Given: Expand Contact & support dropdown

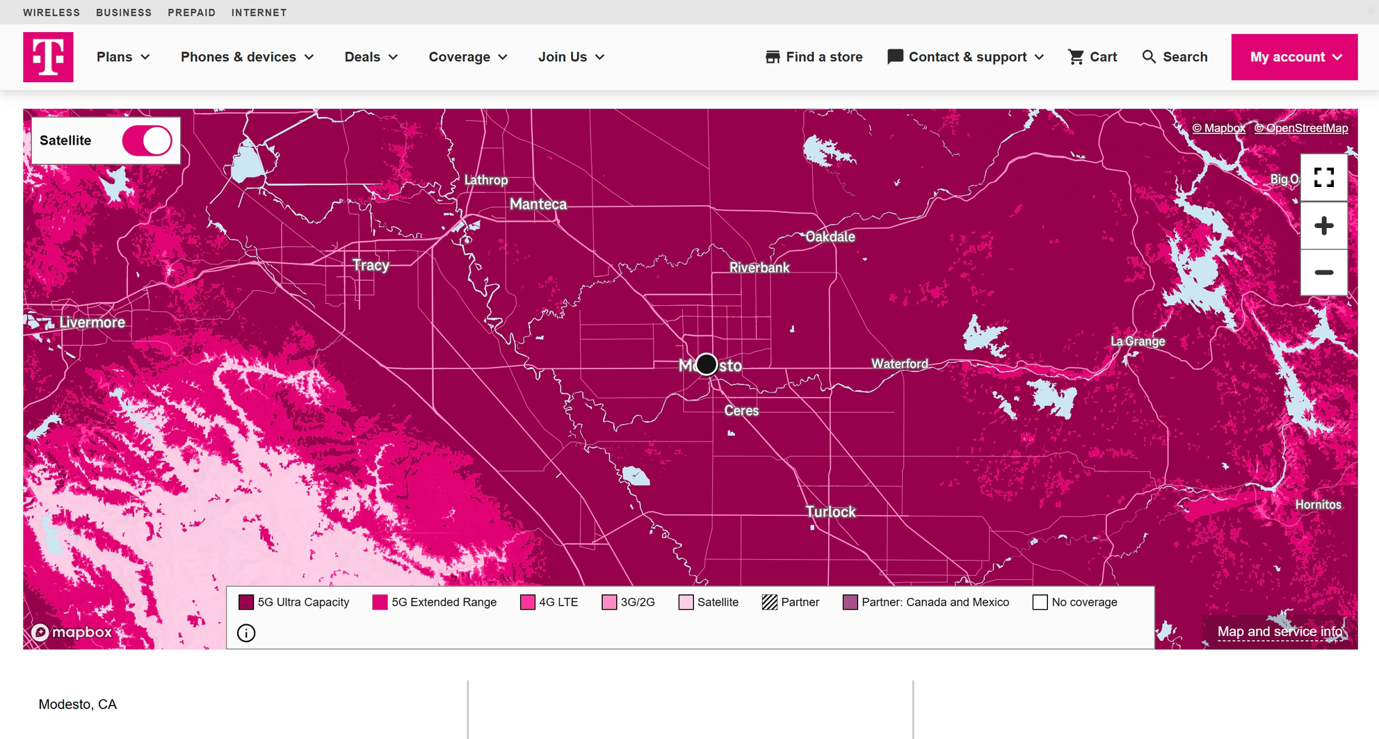Looking at the screenshot, I should pyautogui.click(x=966, y=57).
